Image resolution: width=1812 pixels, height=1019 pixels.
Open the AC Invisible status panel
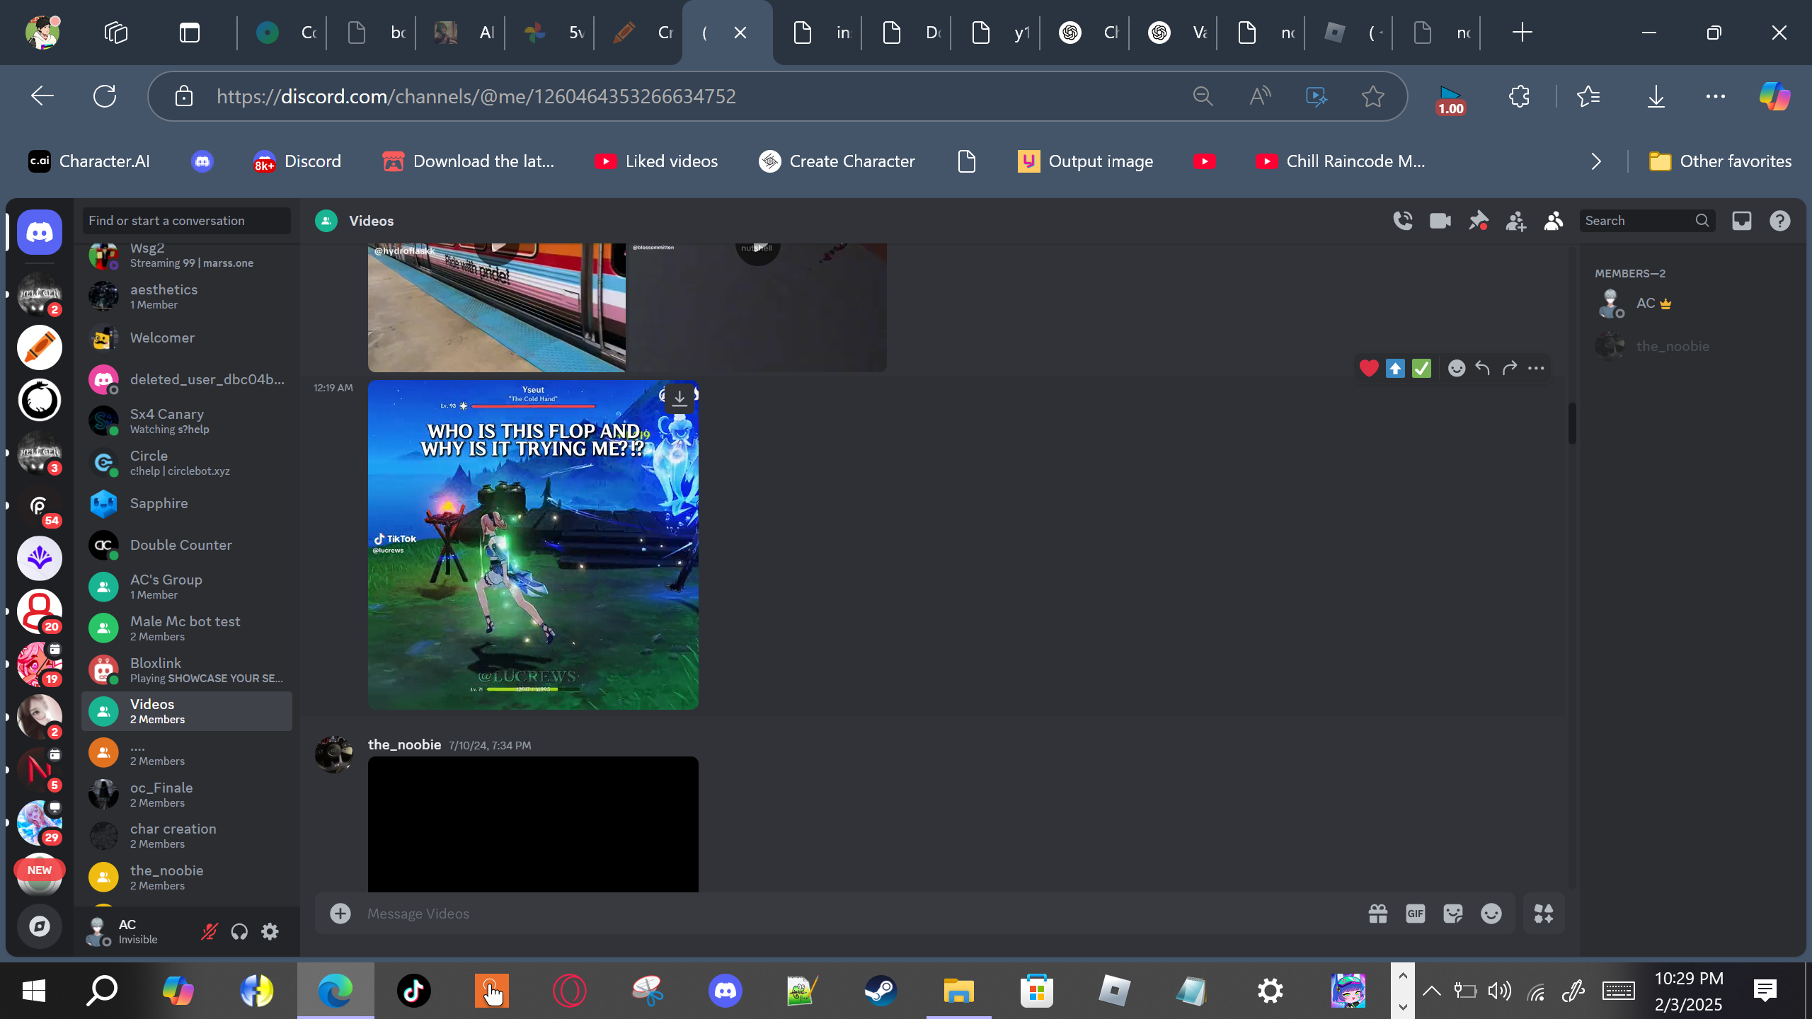click(134, 931)
